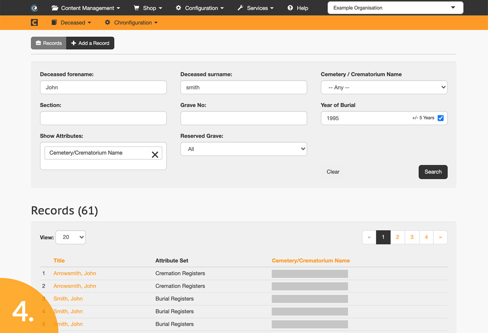This screenshot has width=488, height=333.
Task: Click Burial Registers text in row 3
Action: tap(175, 299)
